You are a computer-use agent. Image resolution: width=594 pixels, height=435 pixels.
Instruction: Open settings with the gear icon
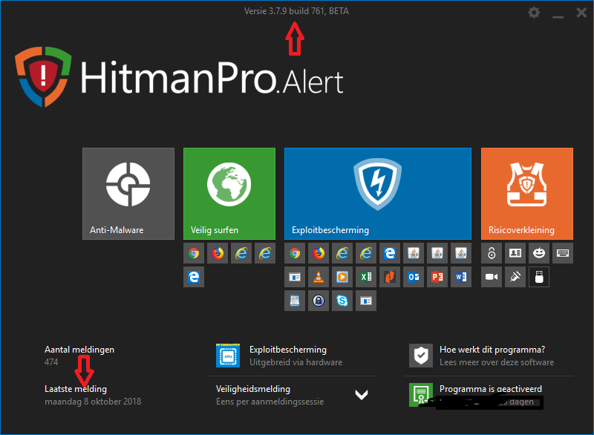[534, 13]
